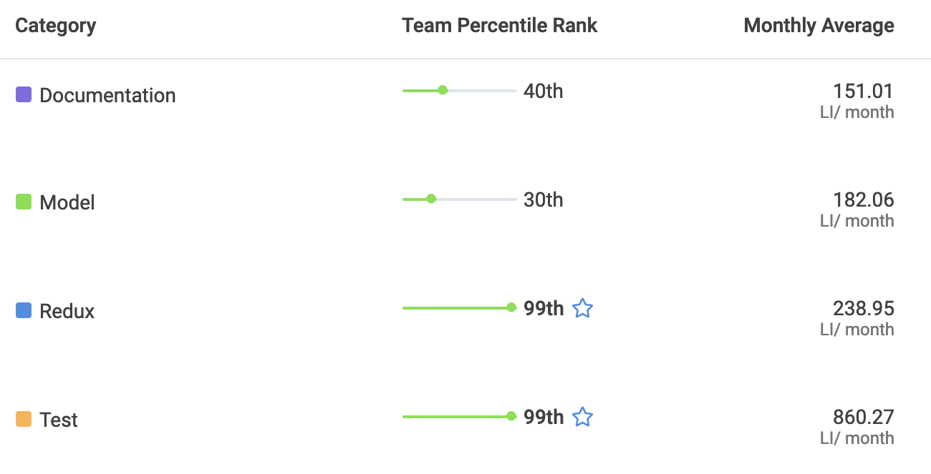Open the Redux category label
The height and width of the screenshot is (474, 931).
67,311
